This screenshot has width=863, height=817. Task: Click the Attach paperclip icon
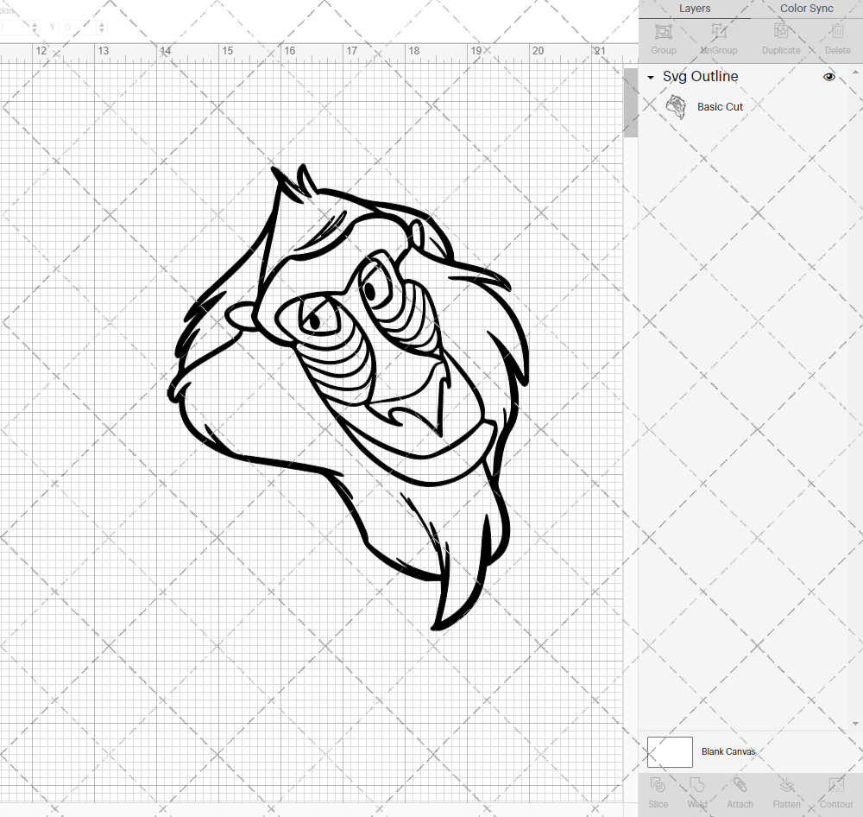point(740,784)
